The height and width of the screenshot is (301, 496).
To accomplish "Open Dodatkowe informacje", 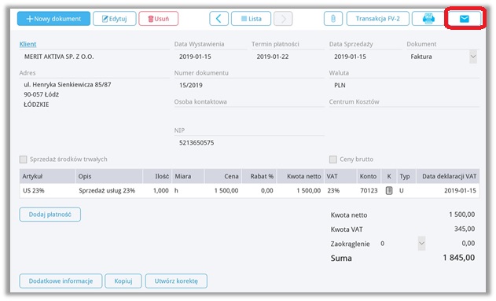I will 61,281.
